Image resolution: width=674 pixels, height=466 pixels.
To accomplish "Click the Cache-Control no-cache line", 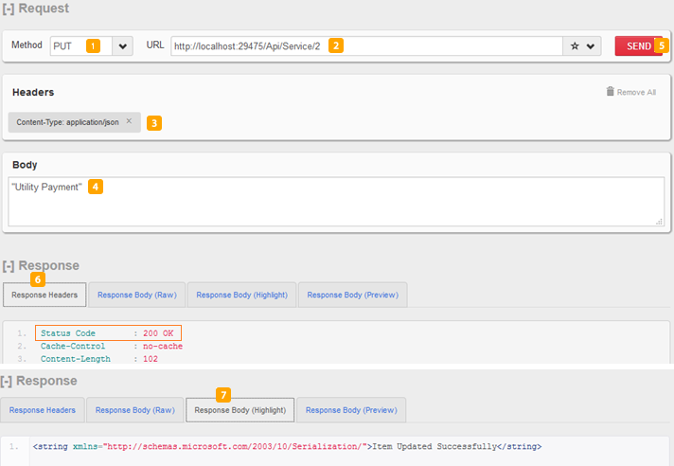I will point(112,346).
